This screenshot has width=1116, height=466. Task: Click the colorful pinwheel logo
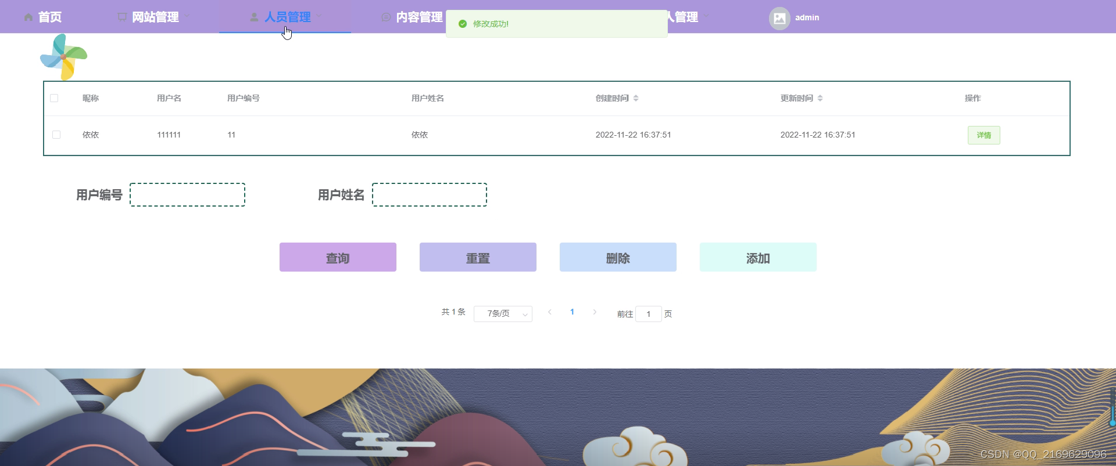[63, 57]
